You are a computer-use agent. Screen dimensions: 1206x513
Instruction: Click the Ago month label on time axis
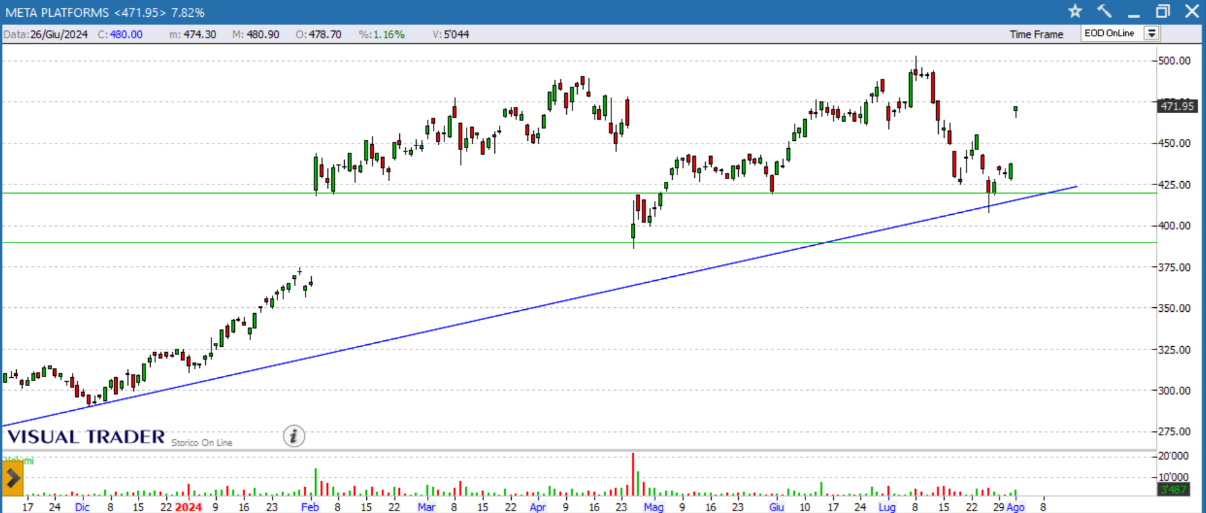(1016, 507)
